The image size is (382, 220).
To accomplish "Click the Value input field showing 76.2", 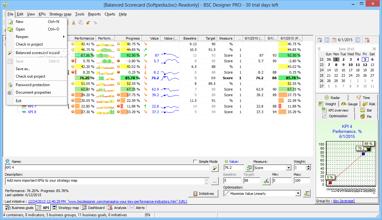I will tap(234, 168).
